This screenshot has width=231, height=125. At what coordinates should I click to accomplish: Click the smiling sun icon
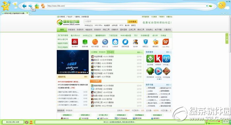[x=222, y=5]
